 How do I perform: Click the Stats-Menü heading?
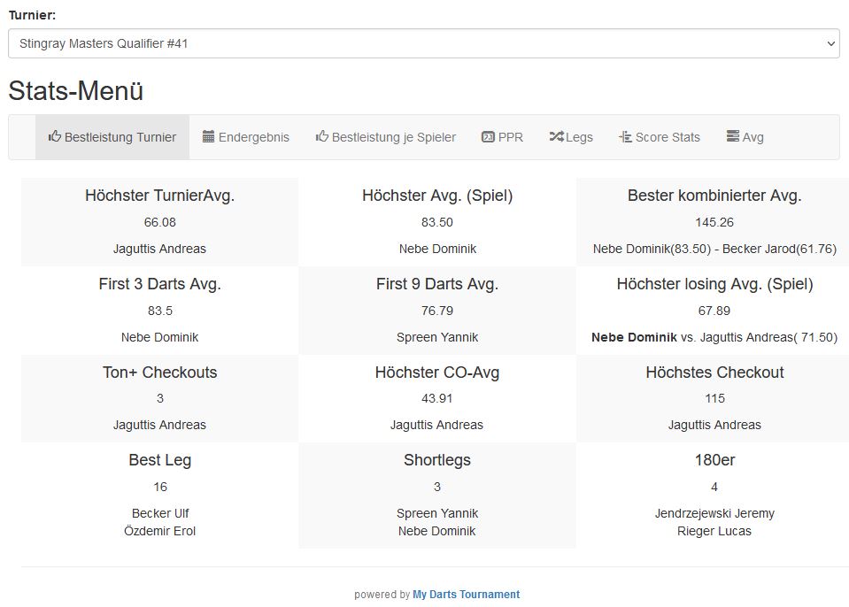click(x=76, y=91)
